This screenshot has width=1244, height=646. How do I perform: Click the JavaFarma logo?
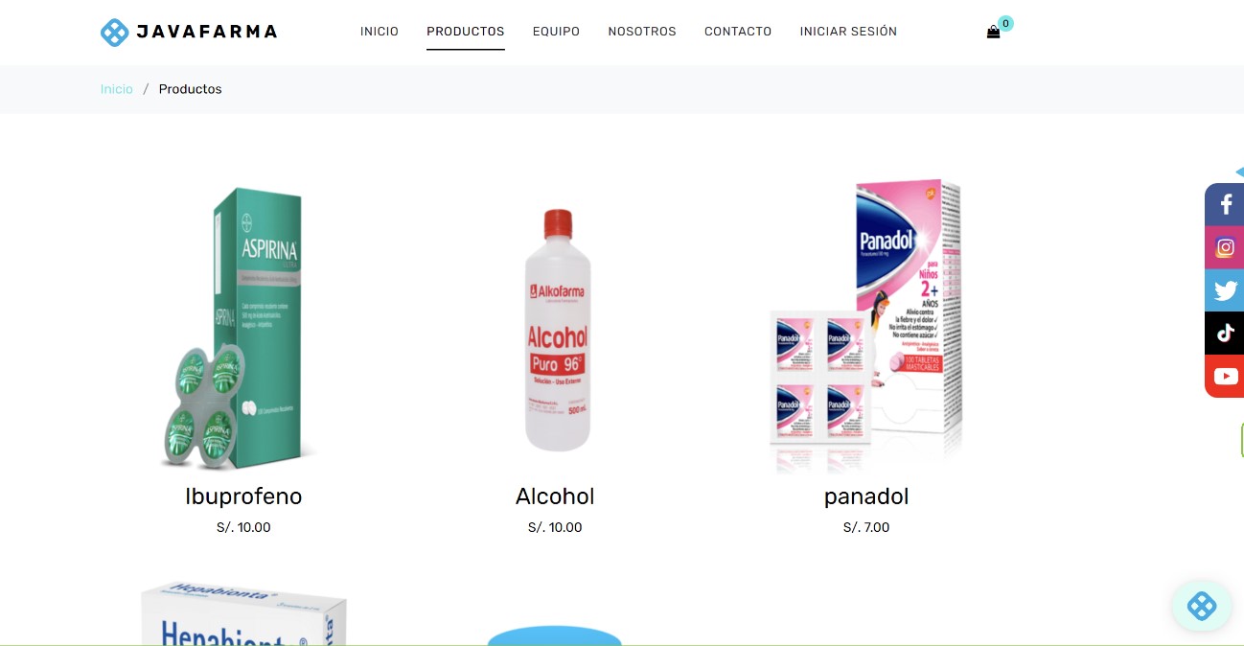[x=189, y=32]
